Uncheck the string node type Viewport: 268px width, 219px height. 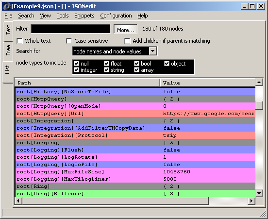pos(106,70)
